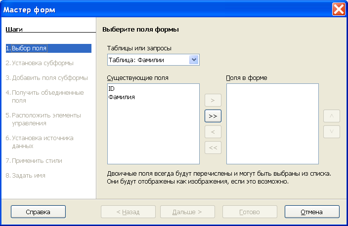Add all fields using the >> button
Viewport: 348px width, 226px height.
[x=213, y=116]
